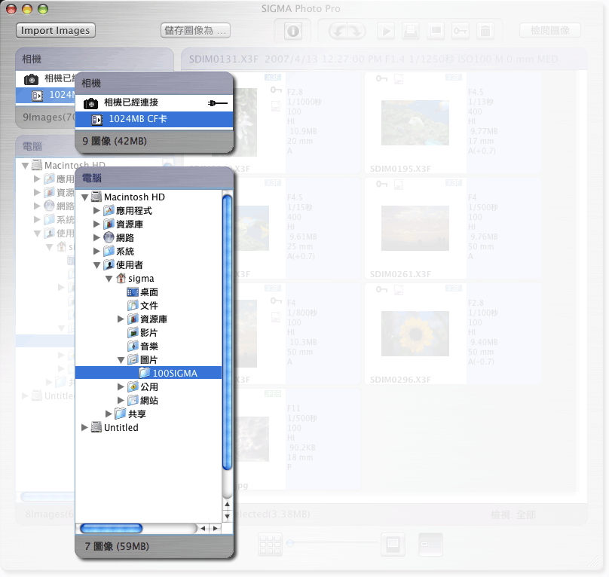Click the connection plug icon in camera panel

click(x=218, y=103)
